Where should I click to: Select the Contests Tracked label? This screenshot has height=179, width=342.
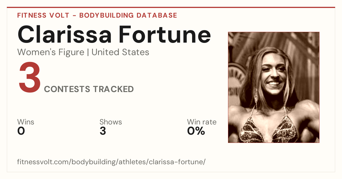coord(89,89)
